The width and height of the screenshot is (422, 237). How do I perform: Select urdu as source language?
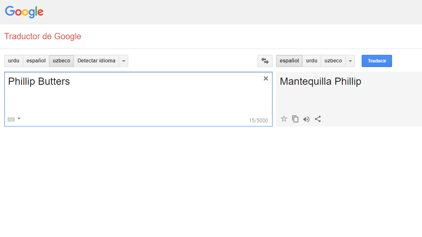click(x=14, y=61)
